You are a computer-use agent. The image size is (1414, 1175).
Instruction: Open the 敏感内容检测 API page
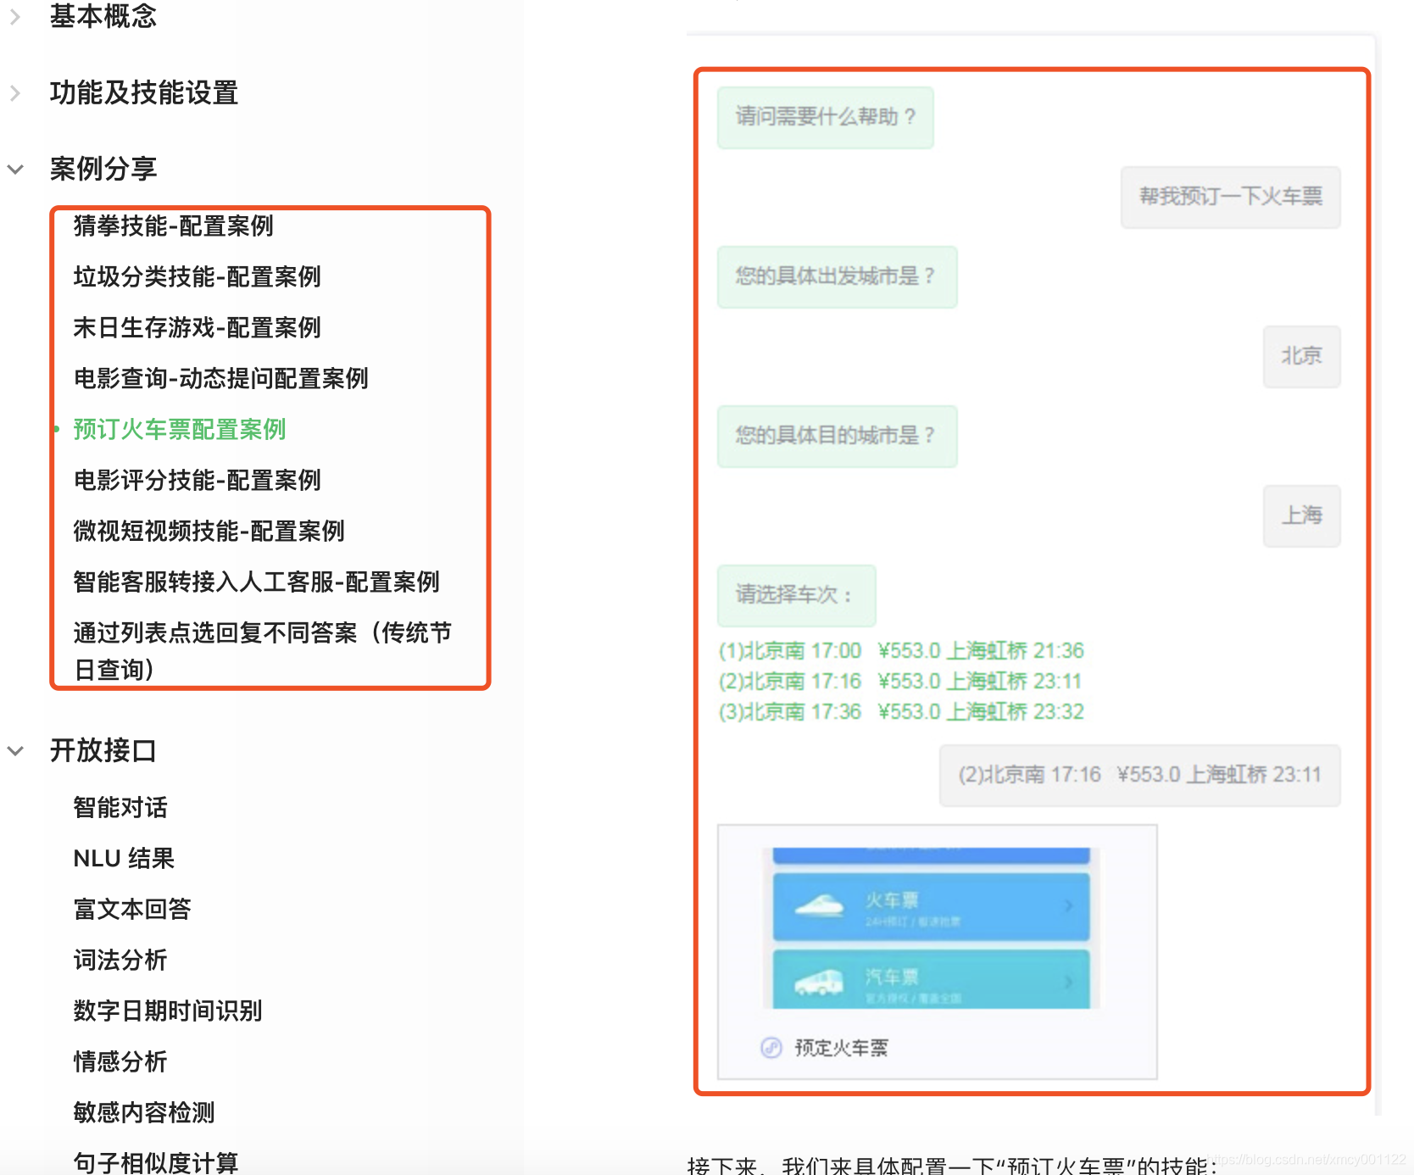144,1113
